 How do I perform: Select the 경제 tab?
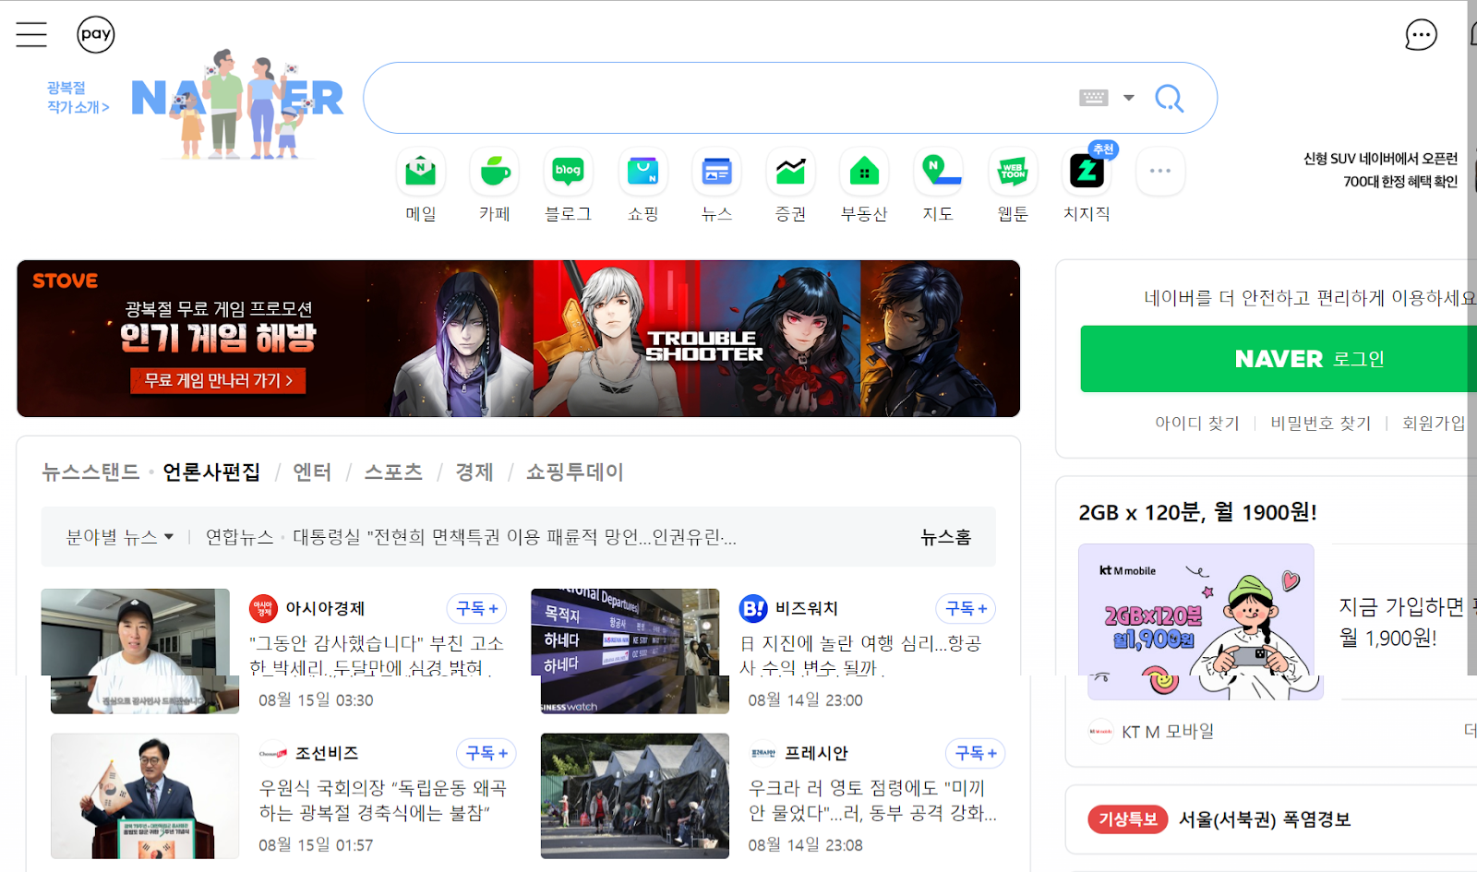(x=474, y=472)
